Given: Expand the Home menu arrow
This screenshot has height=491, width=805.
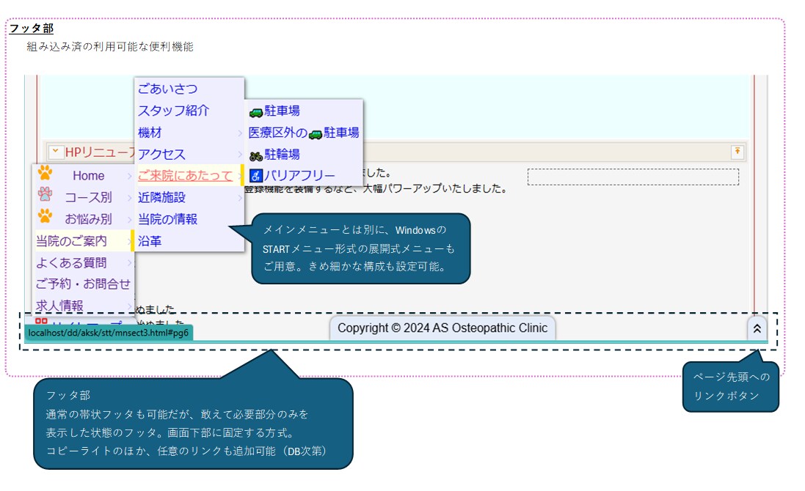Looking at the screenshot, I should click(x=129, y=176).
